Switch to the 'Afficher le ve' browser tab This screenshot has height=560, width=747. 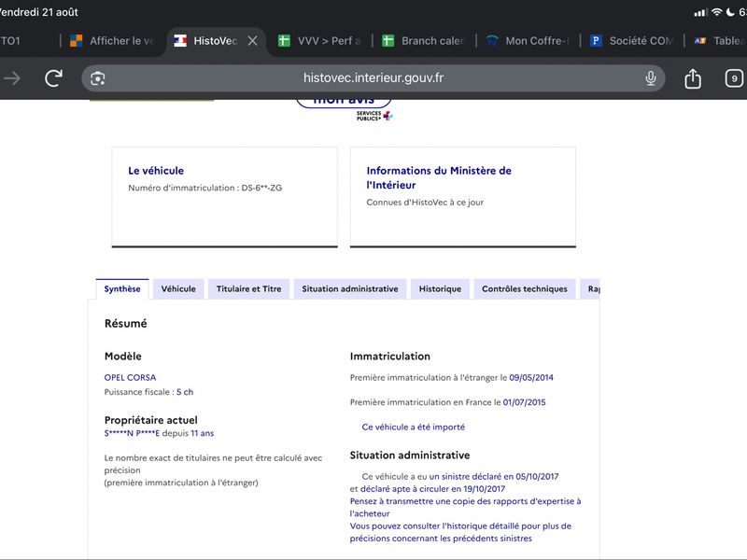pyautogui.click(x=112, y=41)
